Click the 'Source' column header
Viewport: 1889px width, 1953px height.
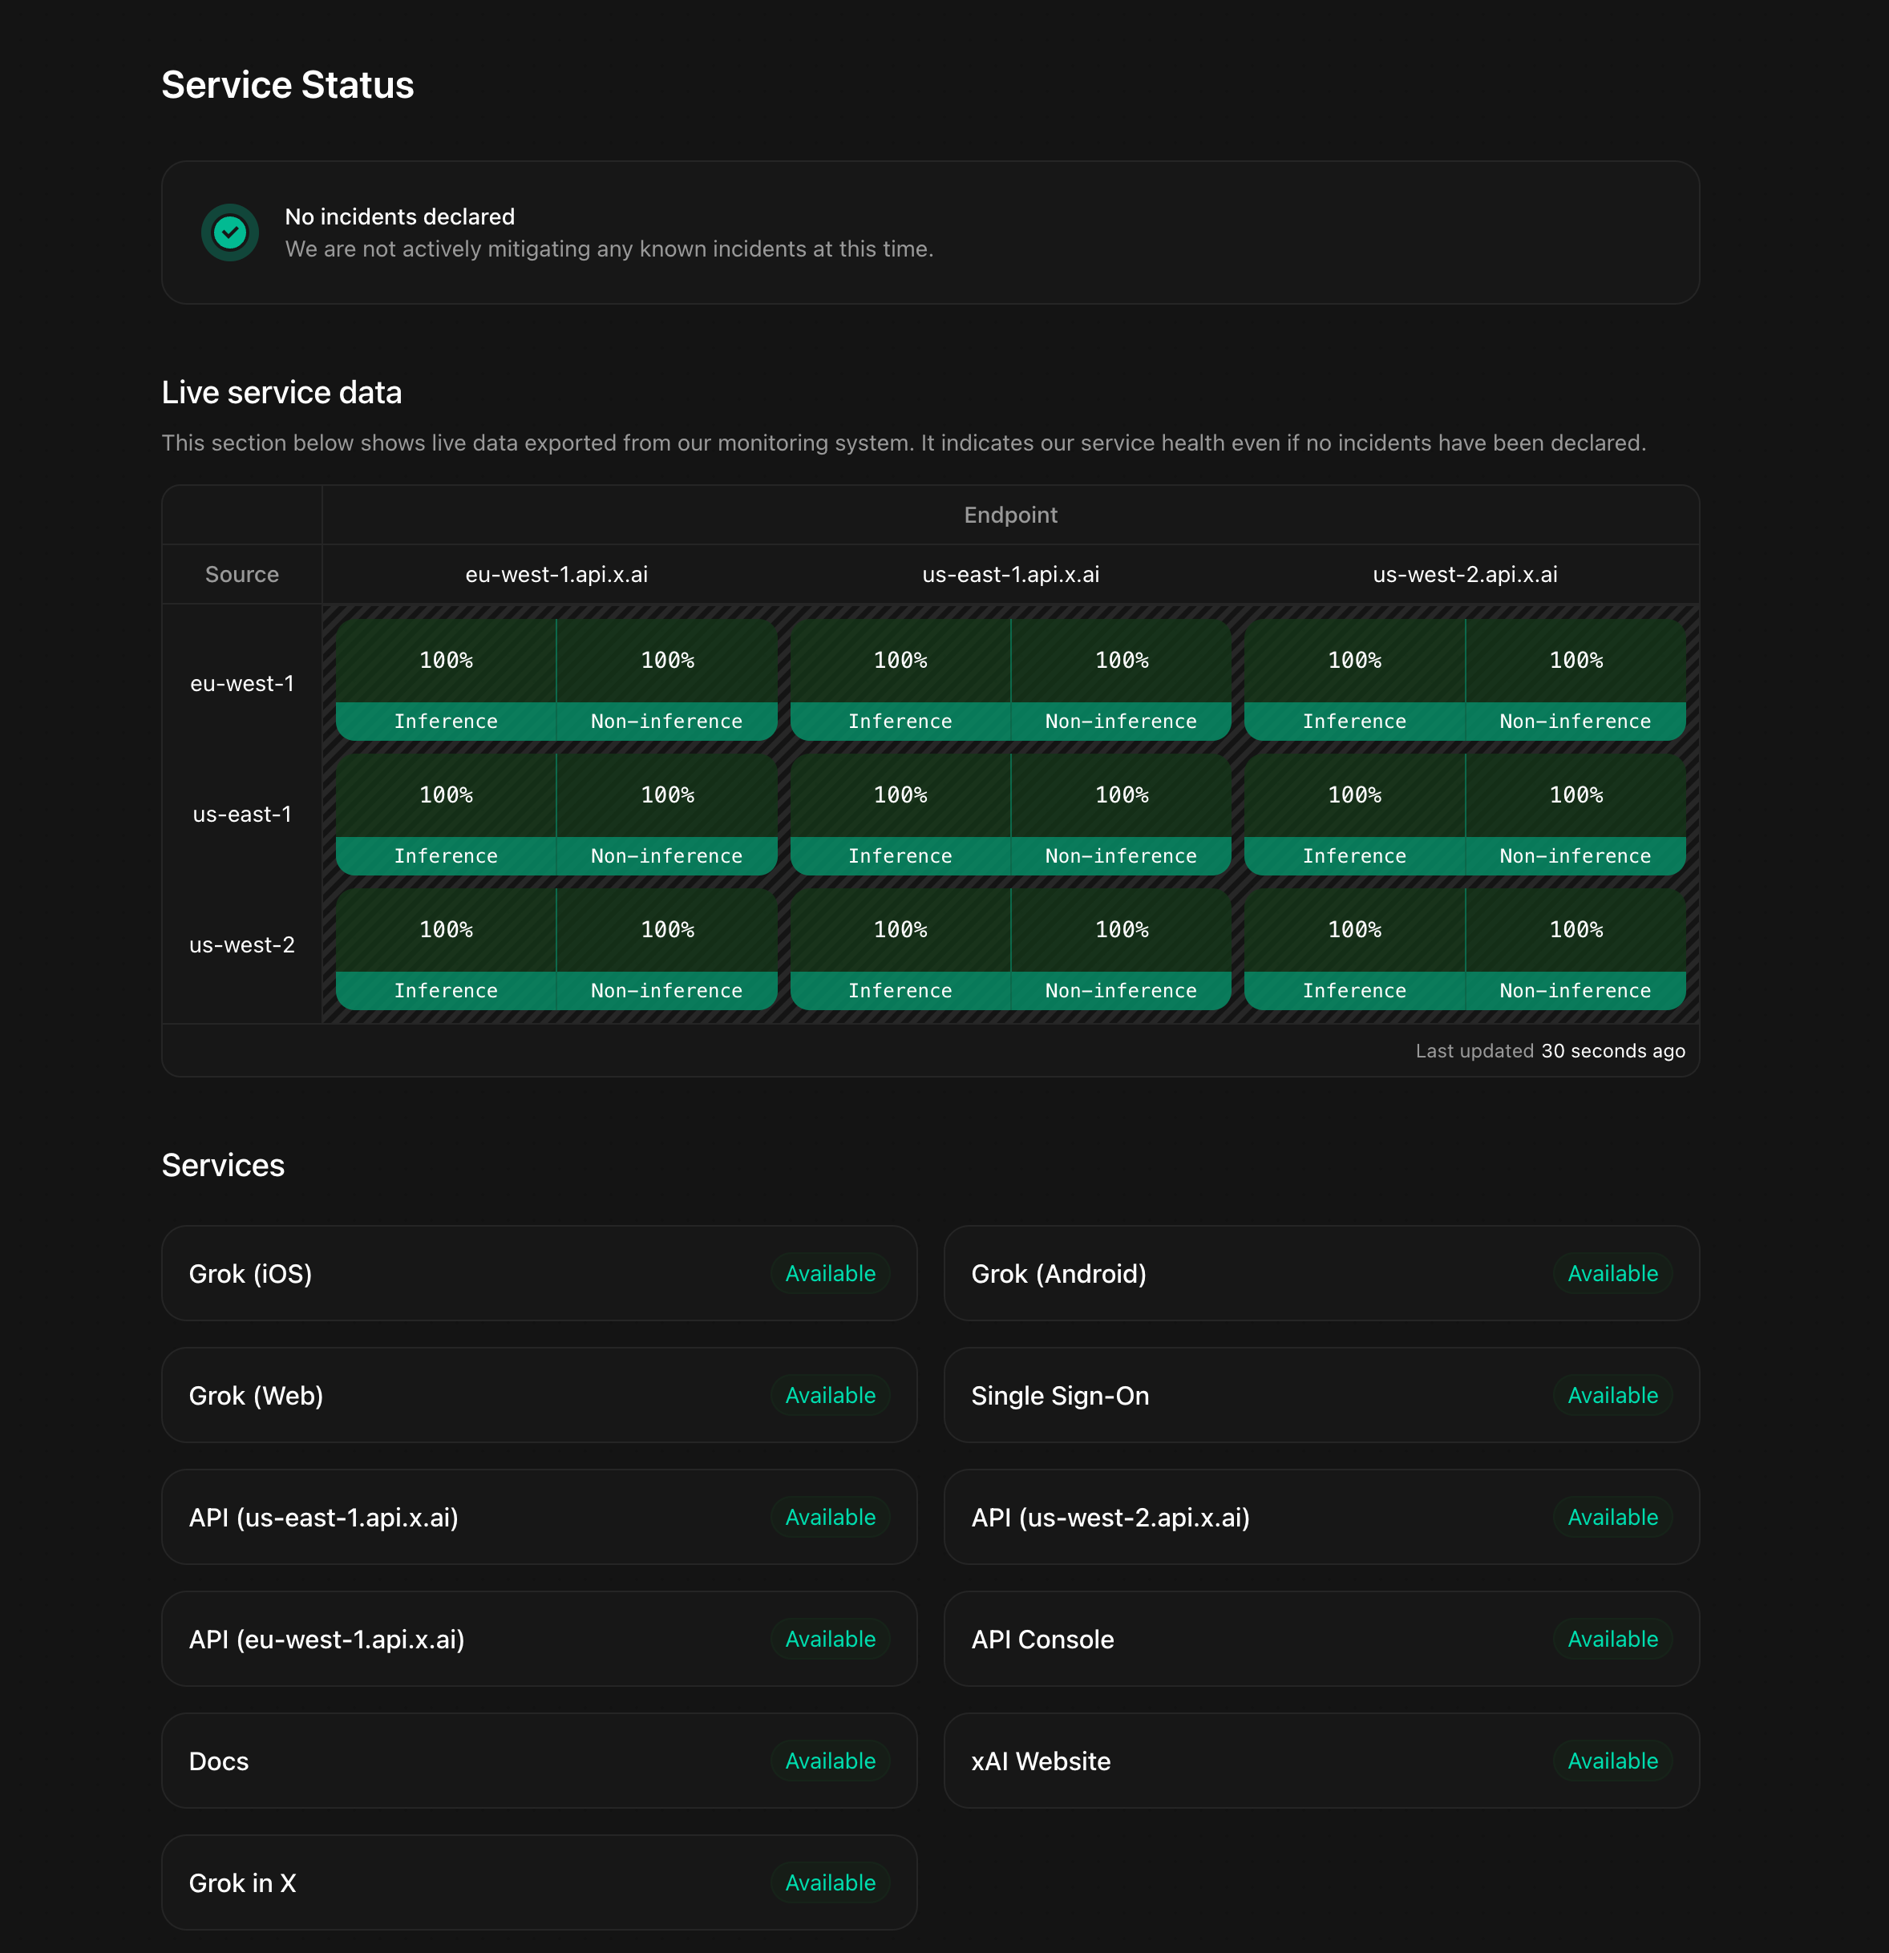tap(242, 574)
